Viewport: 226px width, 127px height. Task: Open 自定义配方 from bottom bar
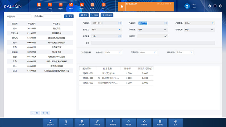(50, 123)
